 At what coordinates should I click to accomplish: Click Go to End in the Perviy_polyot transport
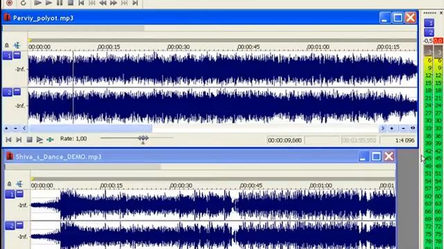tap(19, 140)
